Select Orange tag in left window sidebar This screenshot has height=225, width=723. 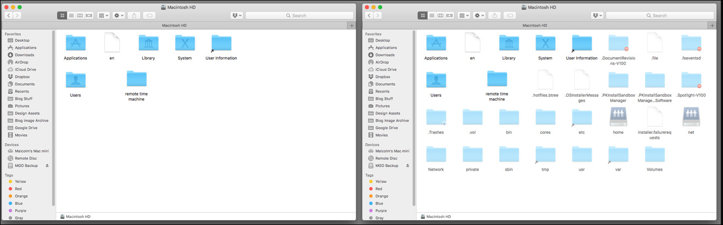tap(21, 196)
